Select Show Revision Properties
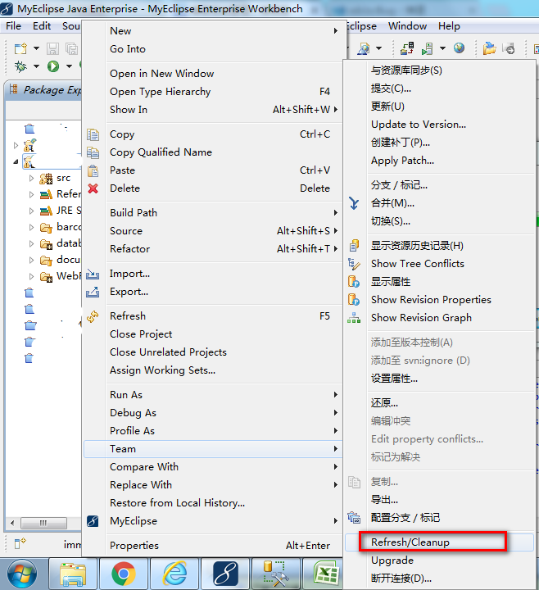This screenshot has width=539, height=590. click(x=439, y=300)
